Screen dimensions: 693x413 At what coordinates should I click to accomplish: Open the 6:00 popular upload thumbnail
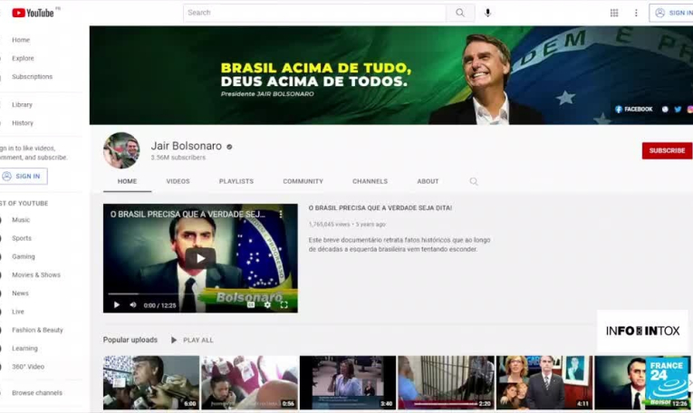pyautogui.click(x=151, y=382)
